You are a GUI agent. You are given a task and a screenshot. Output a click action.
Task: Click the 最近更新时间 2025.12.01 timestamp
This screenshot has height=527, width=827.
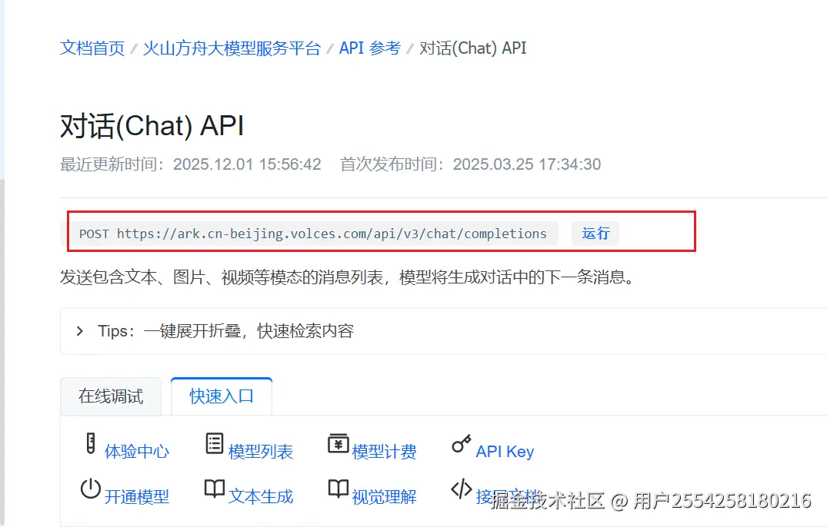tap(190, 164)
